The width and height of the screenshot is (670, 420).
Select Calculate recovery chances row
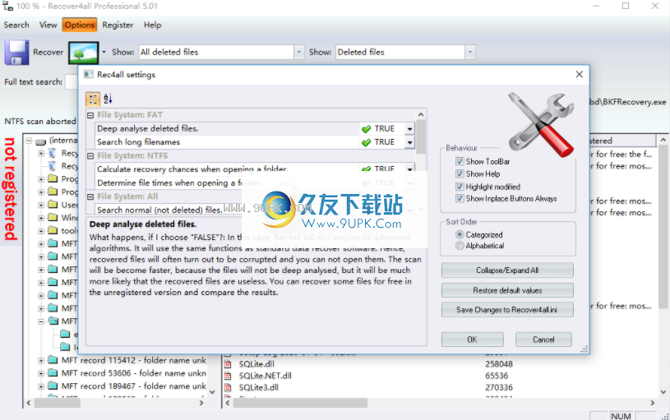tap(255, 169)
